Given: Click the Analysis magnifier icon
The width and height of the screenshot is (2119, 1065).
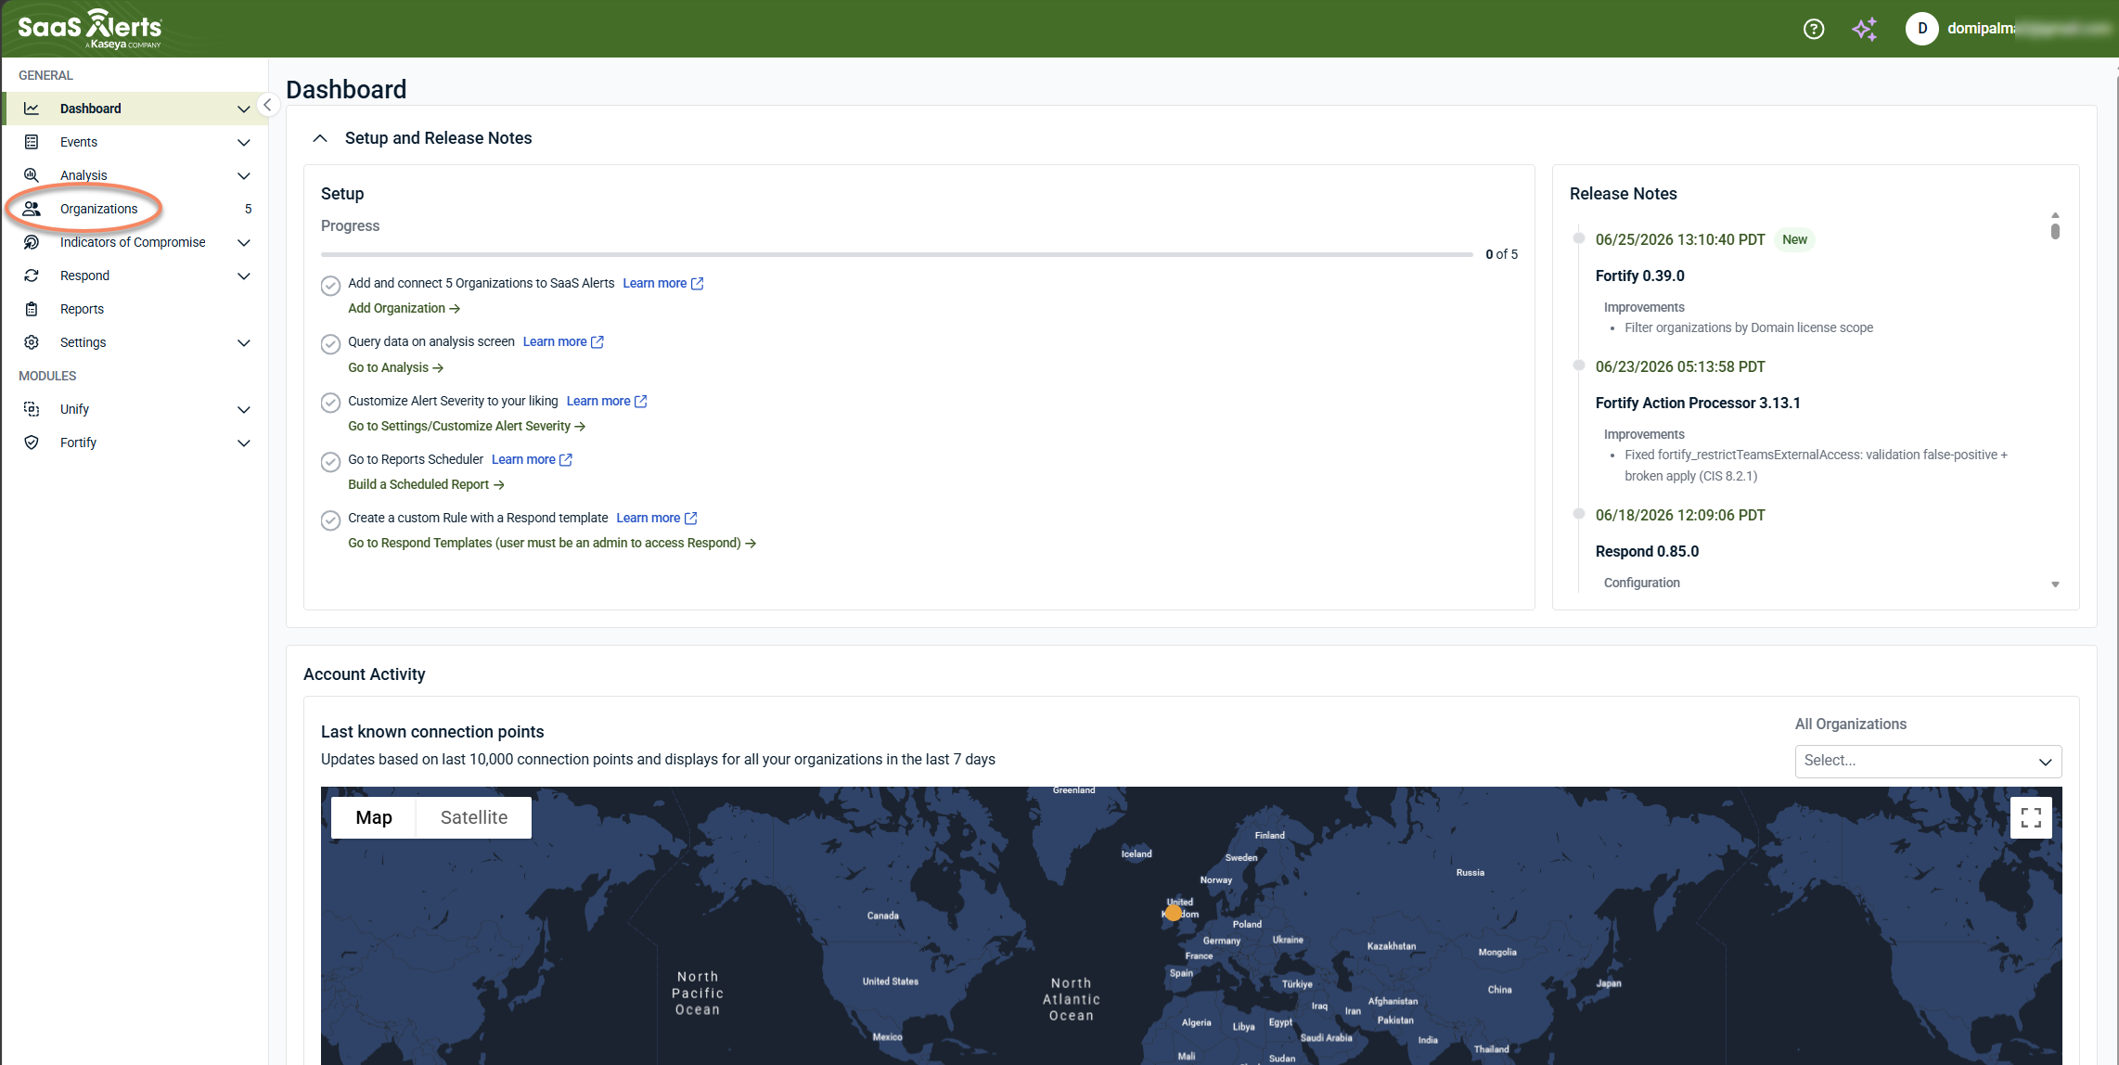Looking at the screenshot, I should tap(32, 175).
